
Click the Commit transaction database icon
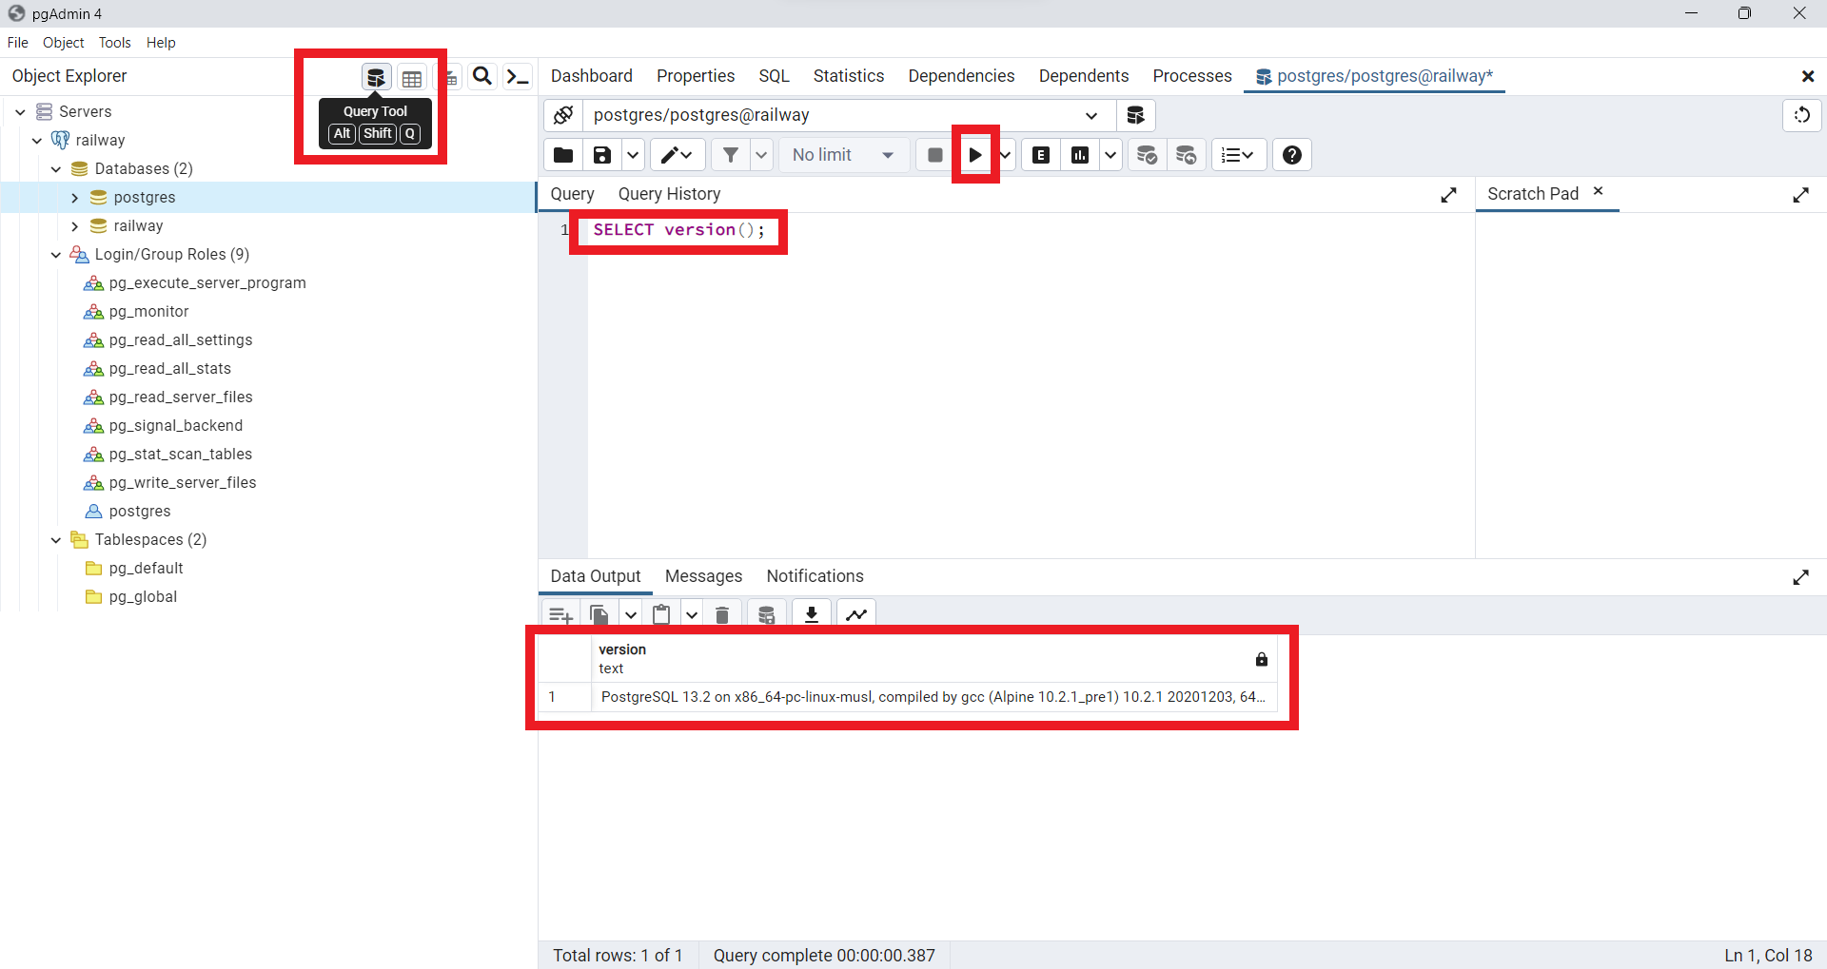tap(1147, 155)
